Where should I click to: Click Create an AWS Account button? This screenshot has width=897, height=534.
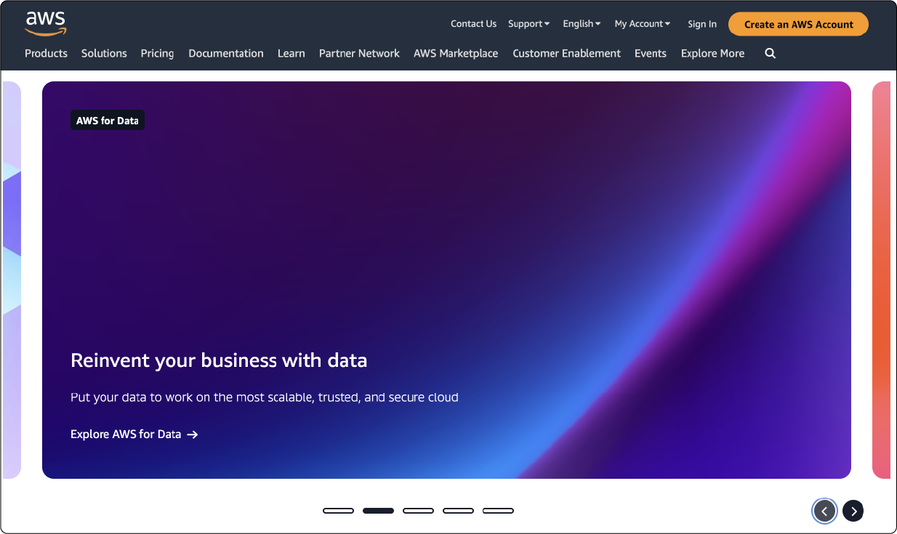coord(798,24)
